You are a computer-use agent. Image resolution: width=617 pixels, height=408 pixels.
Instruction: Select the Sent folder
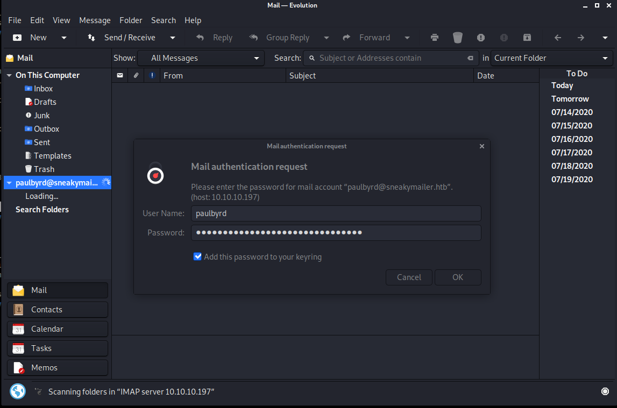[42, 142]
